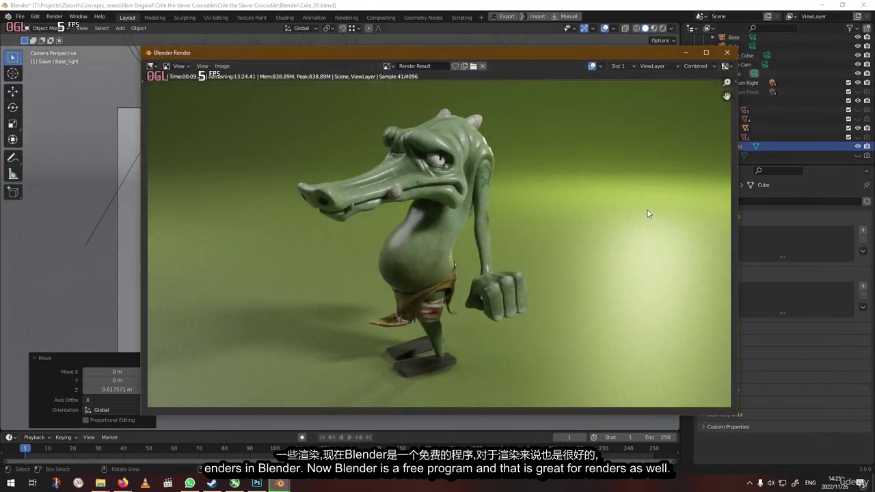Activate the Transform tool
Screen dimensions: 875x492
click(12, 140)
